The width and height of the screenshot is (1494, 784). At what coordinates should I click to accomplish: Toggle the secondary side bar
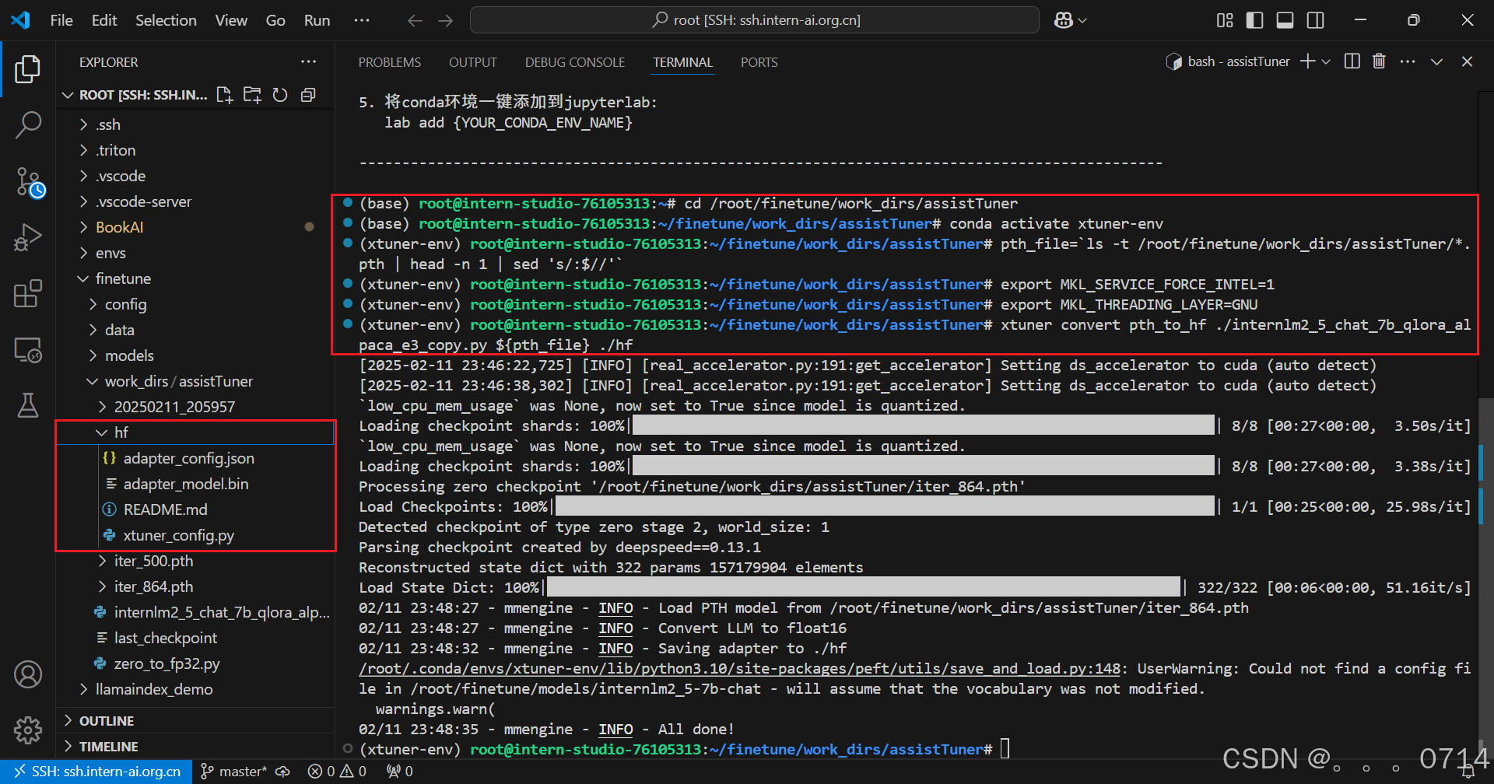pyautogui.click(x=1316, y=20)
